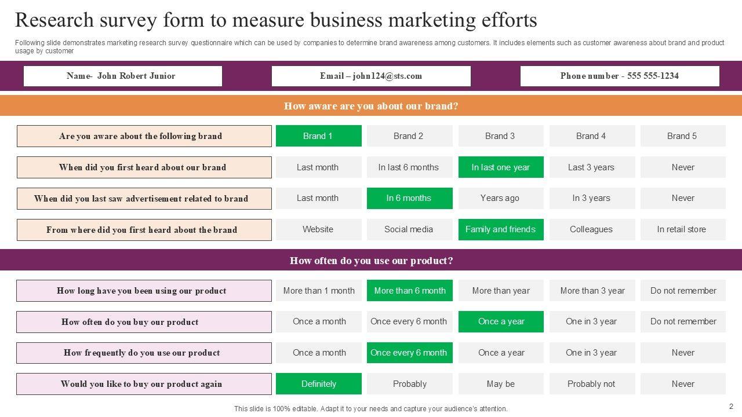Select 'Social media' as the source
The image size is (742, 417).
[409, 229]
